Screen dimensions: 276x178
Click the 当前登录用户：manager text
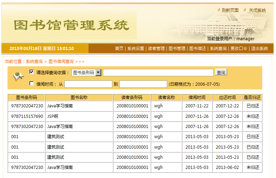point(231,39)
